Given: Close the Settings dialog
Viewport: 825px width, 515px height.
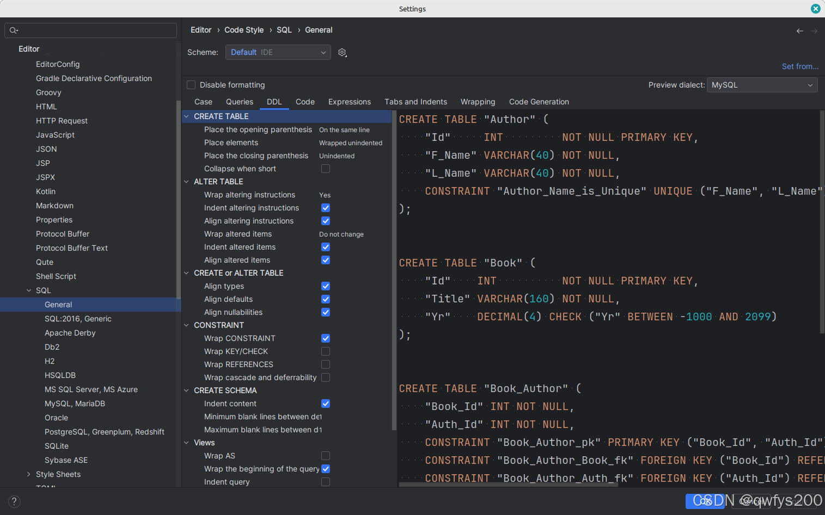Looking at the screenshot, I should tap(815, 9).
